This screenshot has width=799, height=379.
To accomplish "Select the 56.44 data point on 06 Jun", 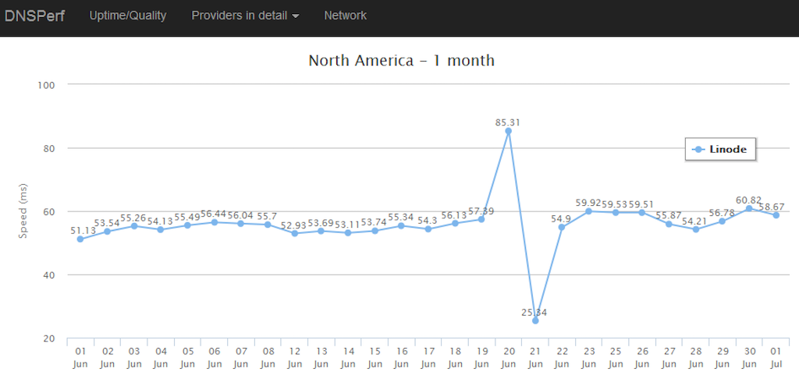I will pyautogui.click(x=214, y=222).
